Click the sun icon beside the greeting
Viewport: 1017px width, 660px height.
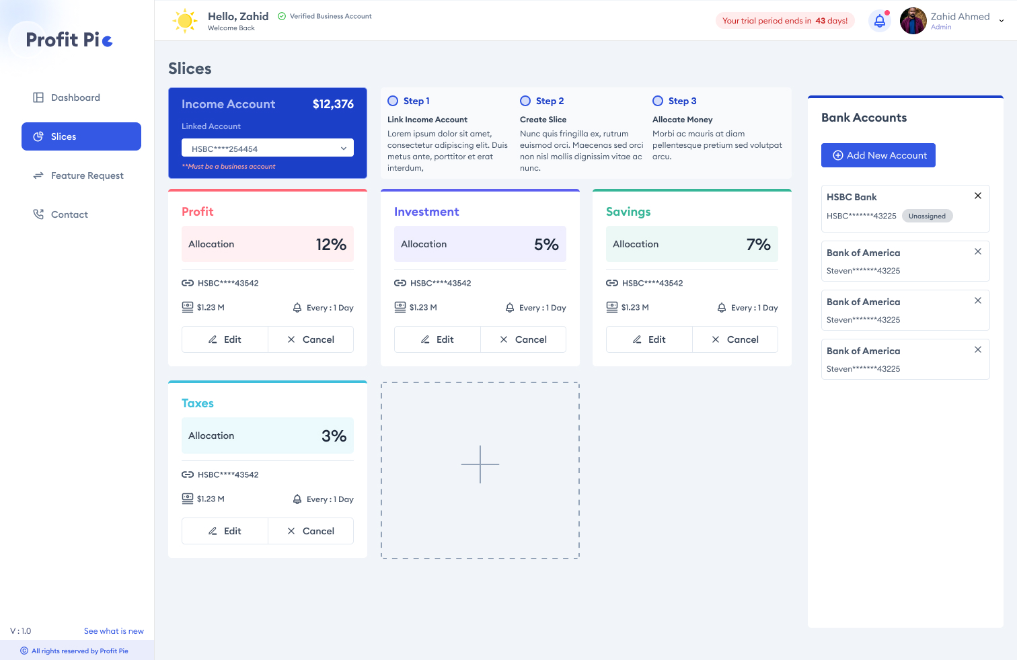coord(185,21)
